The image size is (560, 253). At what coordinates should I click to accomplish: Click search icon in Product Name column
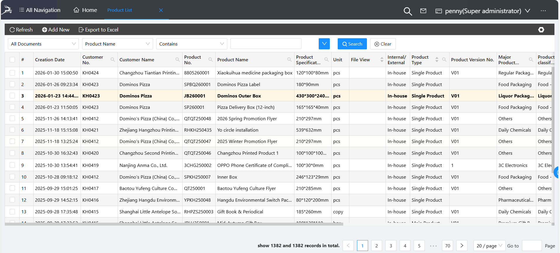(x=289, y=60)
